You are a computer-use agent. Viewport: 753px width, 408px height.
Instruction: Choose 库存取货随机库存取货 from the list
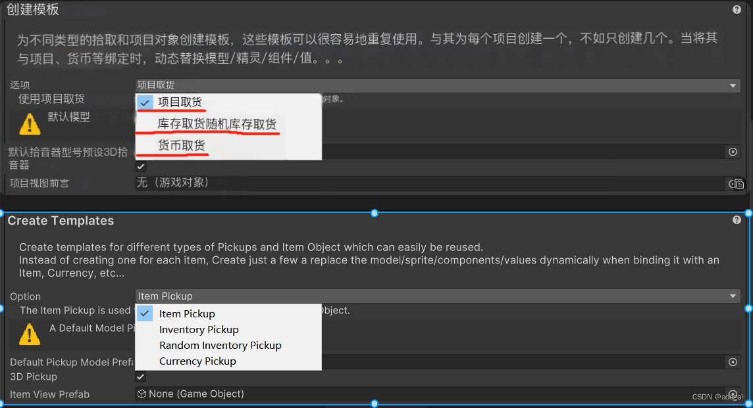tap(228, 124)
